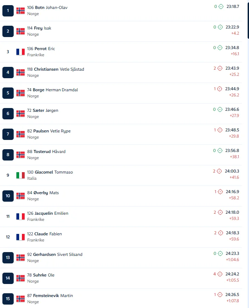
Task: Click the French flag next to Claude Fabien
Action: point(21,237)
